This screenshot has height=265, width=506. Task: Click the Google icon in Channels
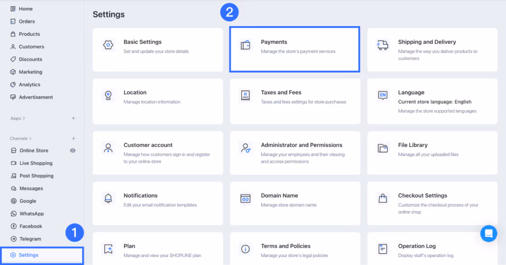tap(13, 201)
